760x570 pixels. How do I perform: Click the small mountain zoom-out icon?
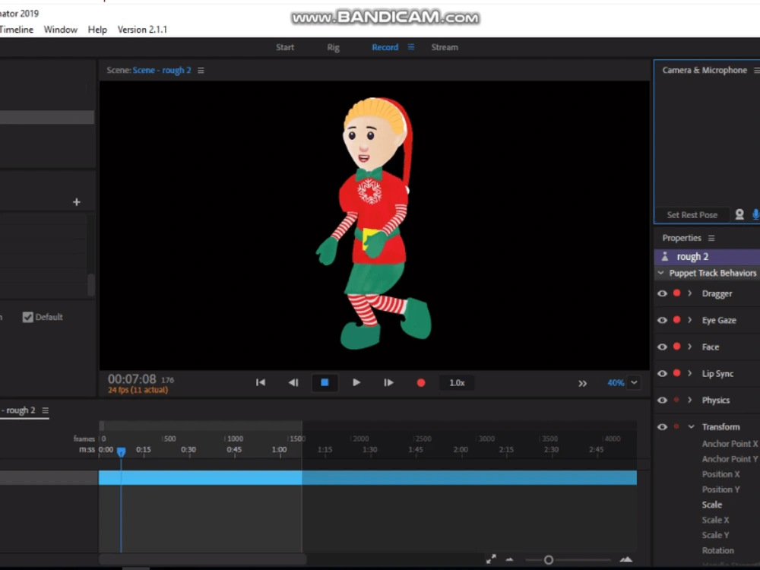coord(509,559)
